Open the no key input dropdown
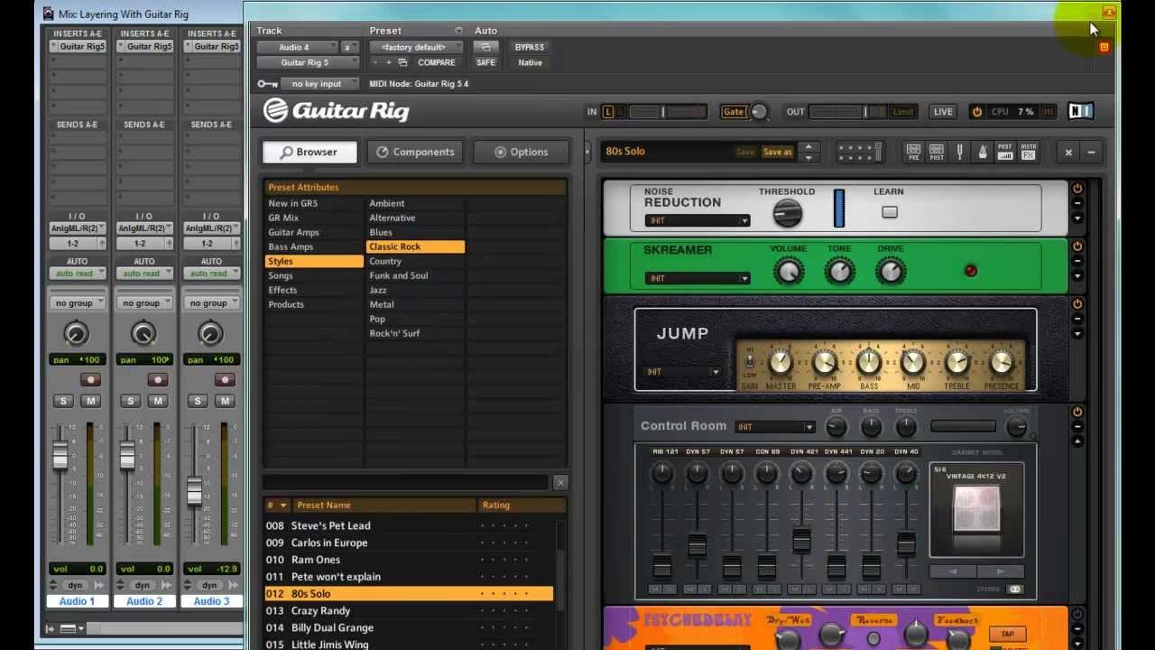The width and height of the screenshot is (1155, 650). (x=319, y=84)
